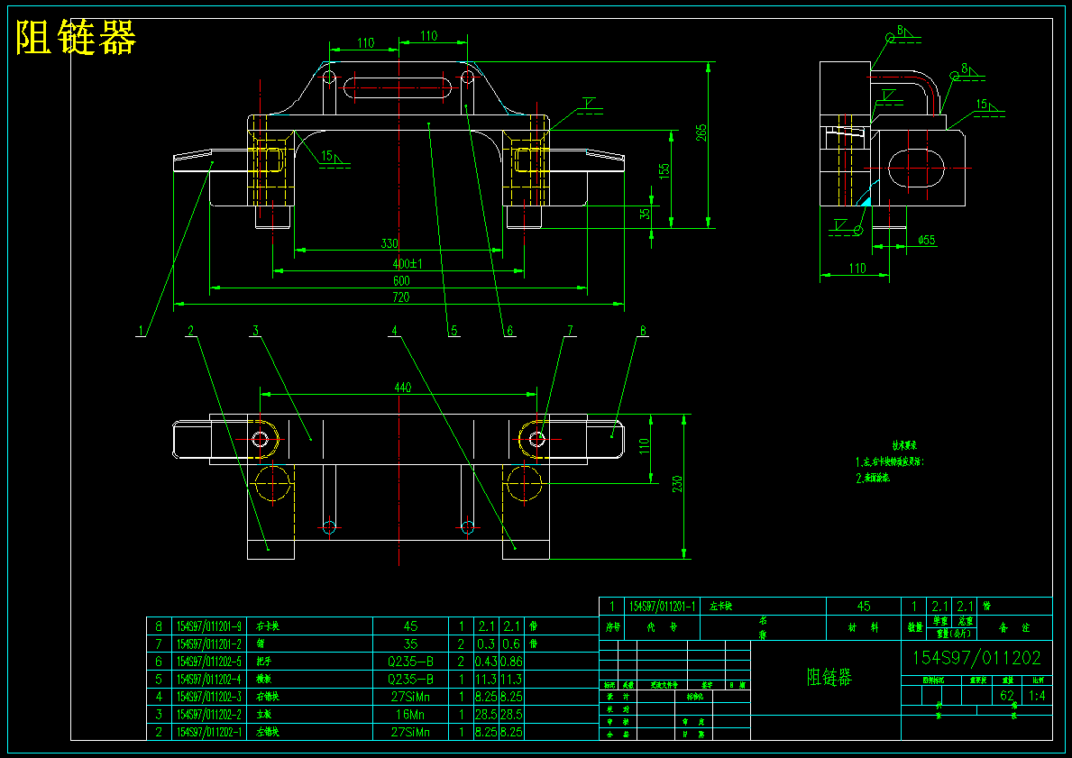Click part callout number 8
The image size is (1072, 758).
click(x=642, y=331)
